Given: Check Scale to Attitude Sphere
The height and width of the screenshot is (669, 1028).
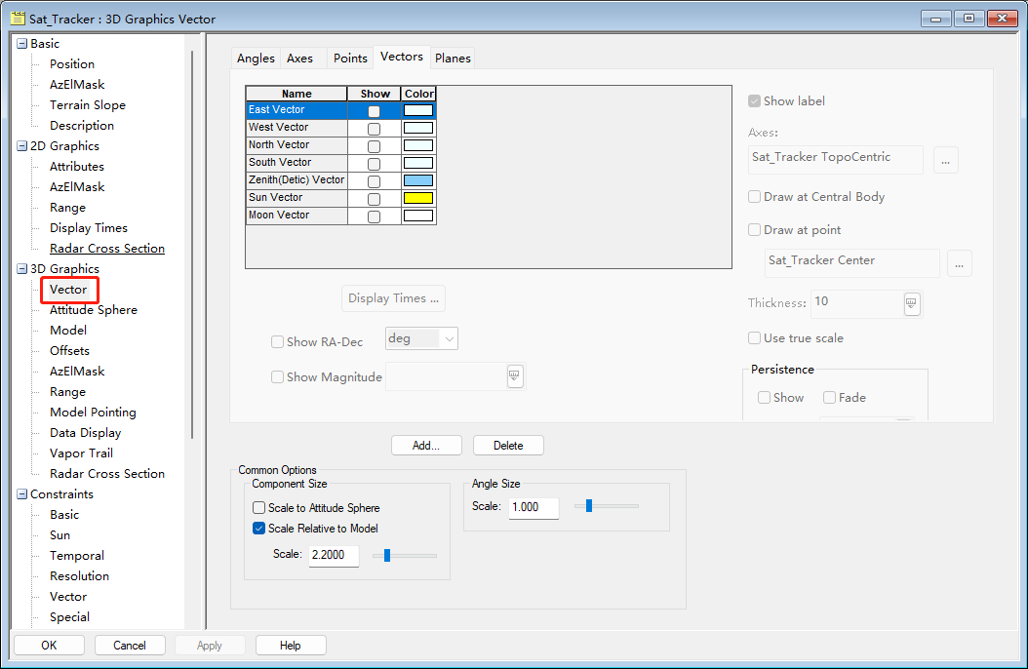Looking at the screenshot, I should pyautogui.click(x=259, y=508).
